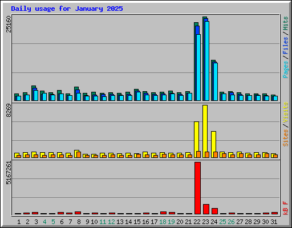Click green day 11 axis label
Viewport: 292px width, 228px height.
pos(103,222)
